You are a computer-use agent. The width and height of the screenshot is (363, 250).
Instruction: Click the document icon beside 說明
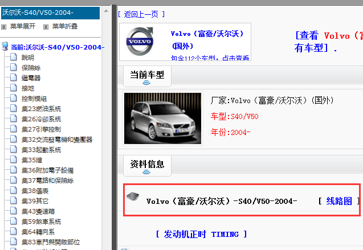(x=14, y=57)
